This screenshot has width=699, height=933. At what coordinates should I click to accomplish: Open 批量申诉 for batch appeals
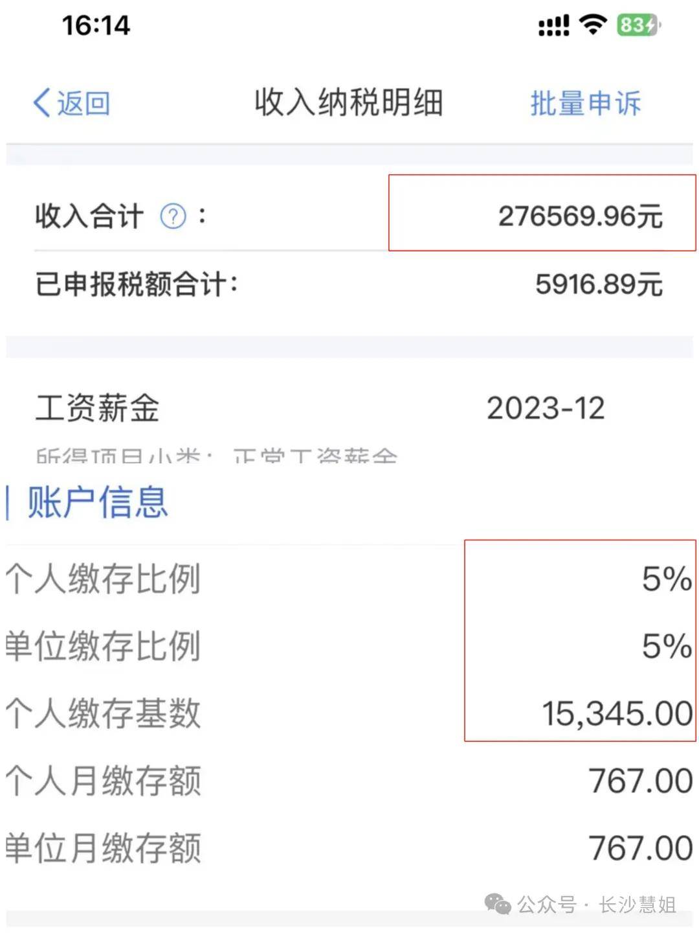pos(584,104)
